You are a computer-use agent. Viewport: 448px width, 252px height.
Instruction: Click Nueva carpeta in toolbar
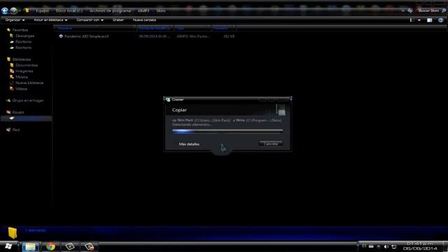click(144, 20)
